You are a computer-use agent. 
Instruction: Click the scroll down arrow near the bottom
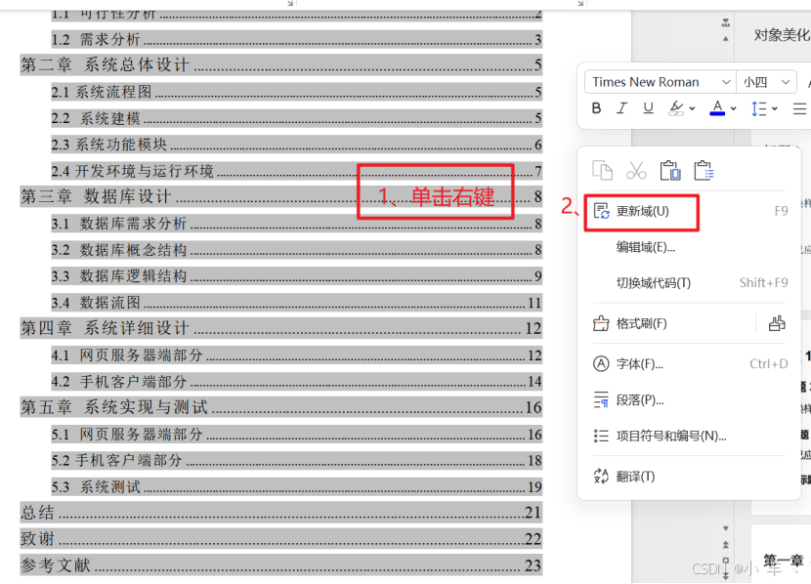(x=726, y=528)
